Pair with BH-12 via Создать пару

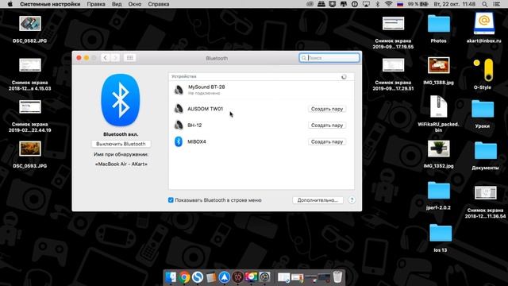(x=327, y=126)
